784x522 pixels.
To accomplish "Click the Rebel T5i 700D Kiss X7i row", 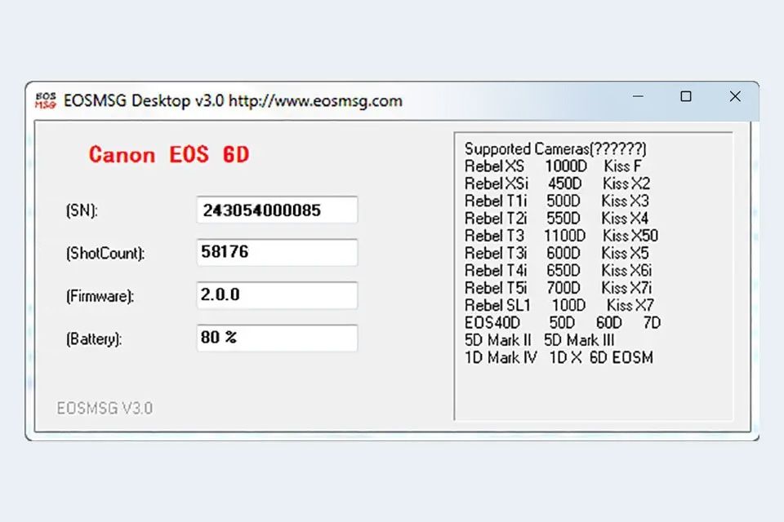I will (558, 288).
